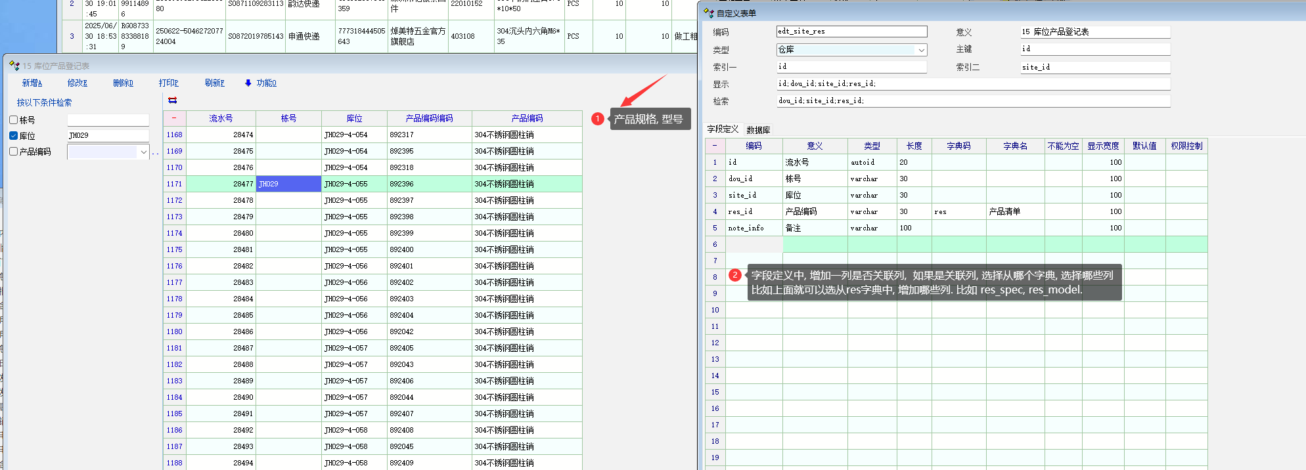Uncheck the 库位 search checkbox
The height and width of the screenshot is (470, 1306).
14,136
